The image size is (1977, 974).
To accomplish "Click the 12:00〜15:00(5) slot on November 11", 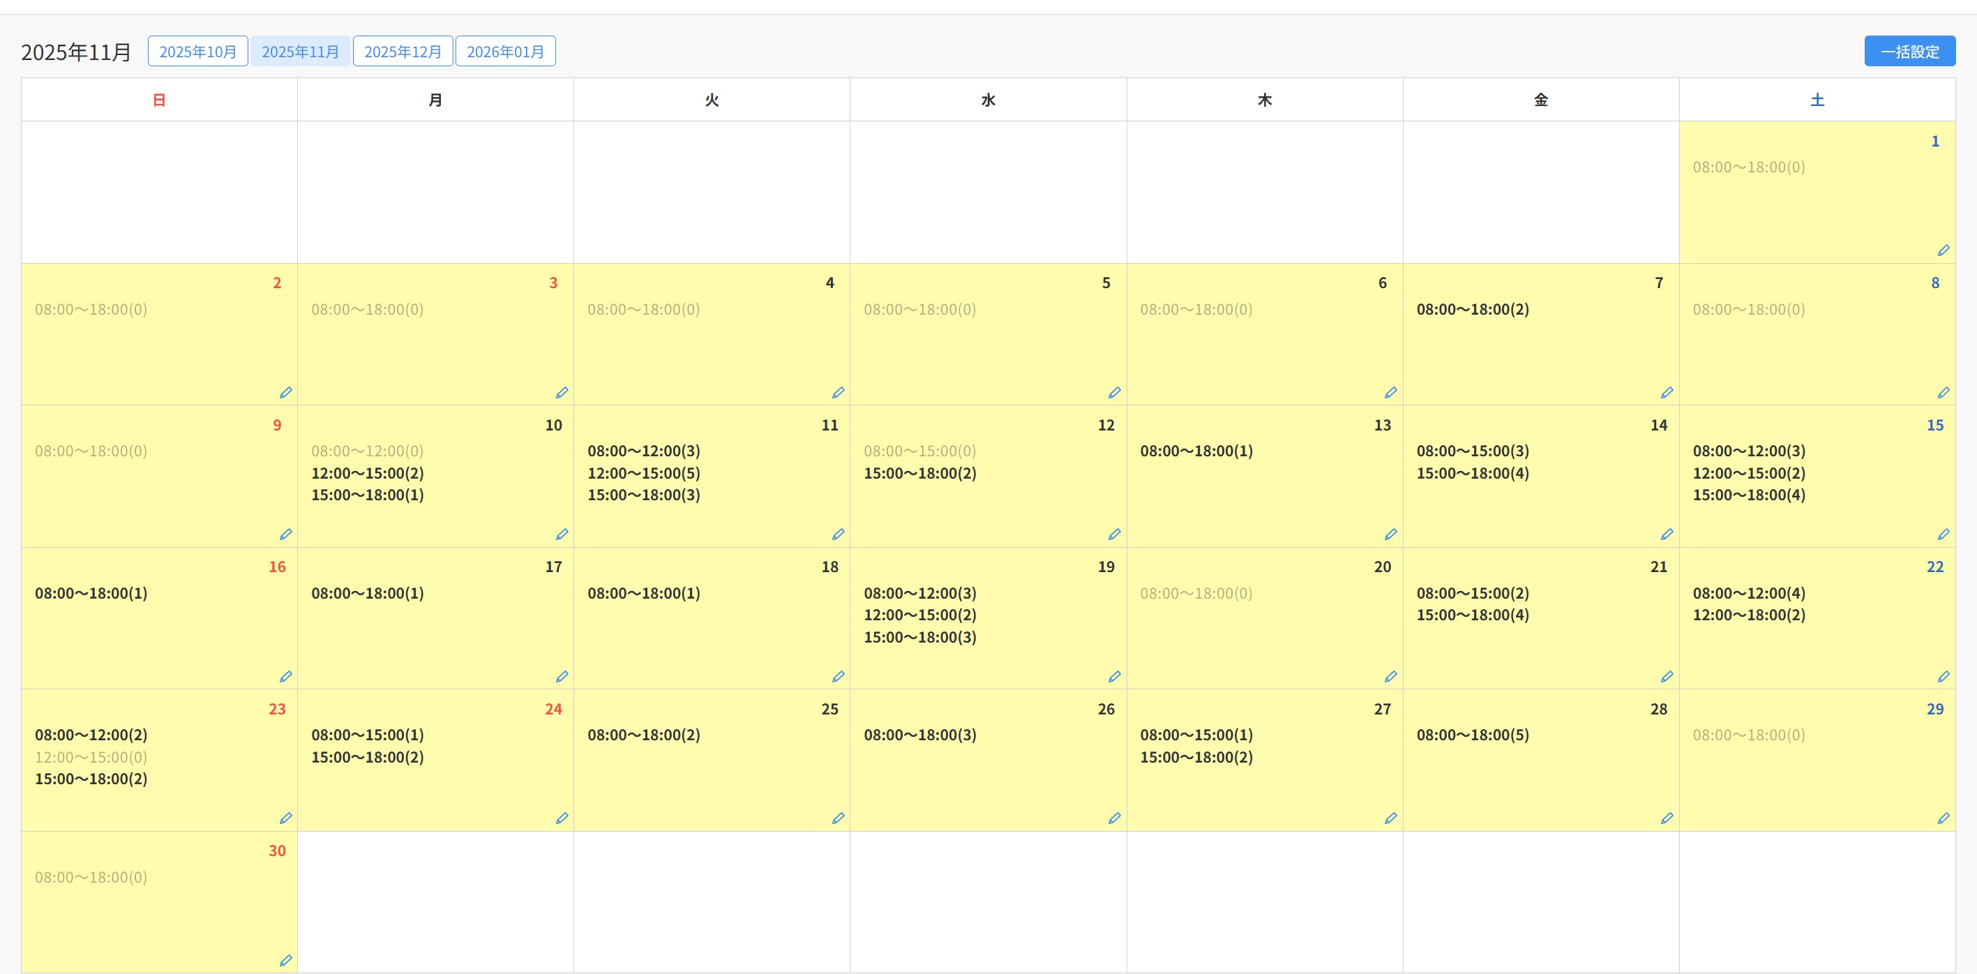I will 643,473.
